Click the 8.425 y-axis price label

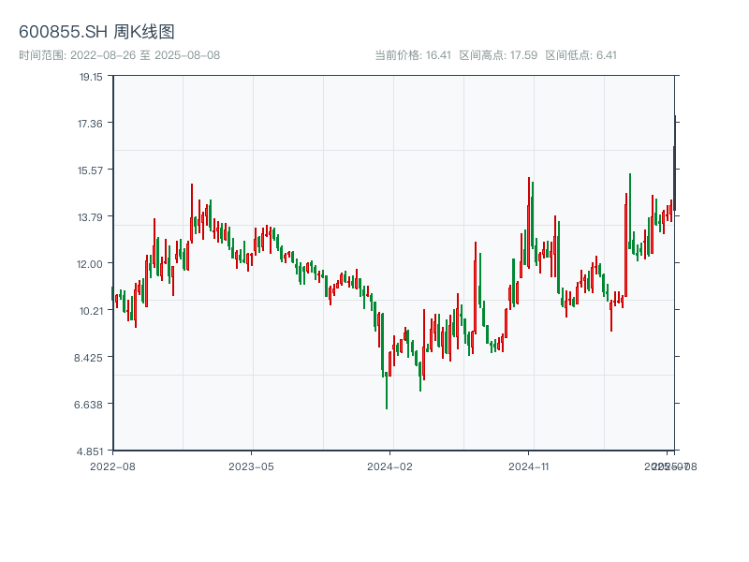click(91, 357)
